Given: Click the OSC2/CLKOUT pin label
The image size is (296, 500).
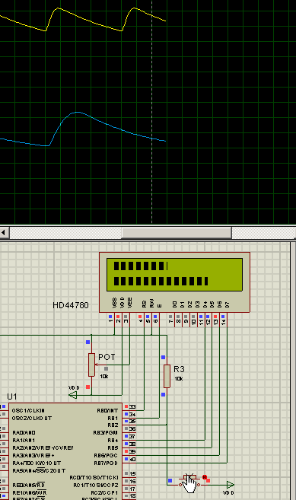Looking at the screenshot, I should coord(31,418).
